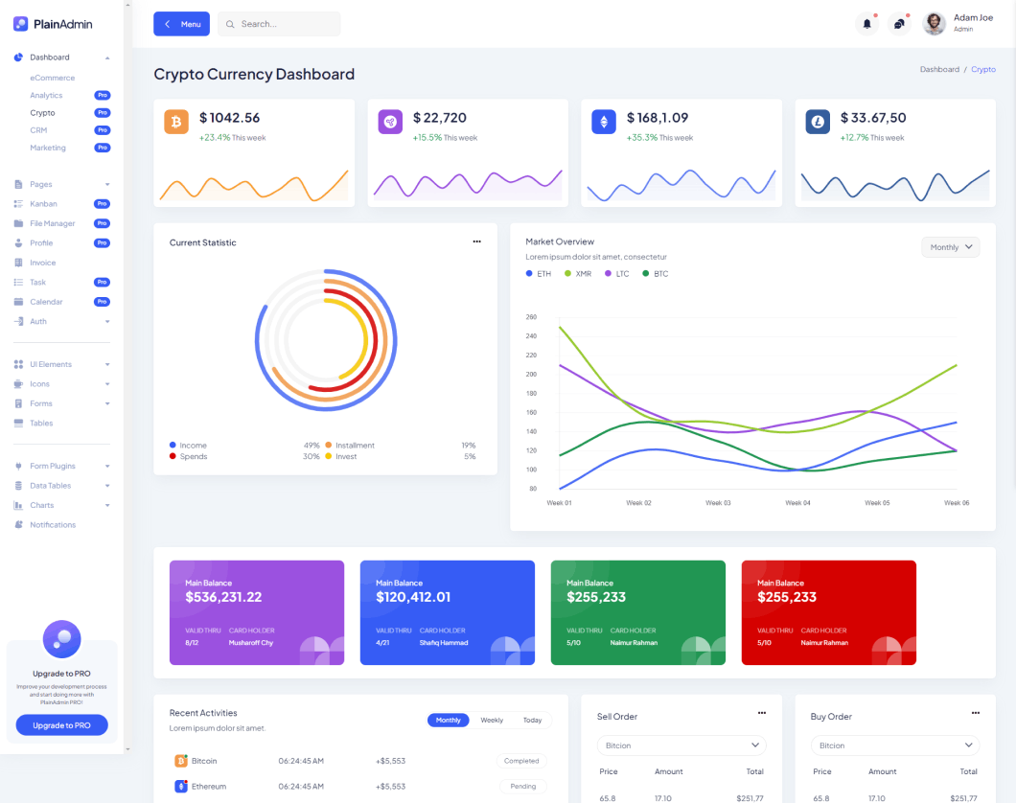The height and width of the screenshot is (803, 1016).
Task: Click the notification bell icon
Action: (x=866, y=24)
